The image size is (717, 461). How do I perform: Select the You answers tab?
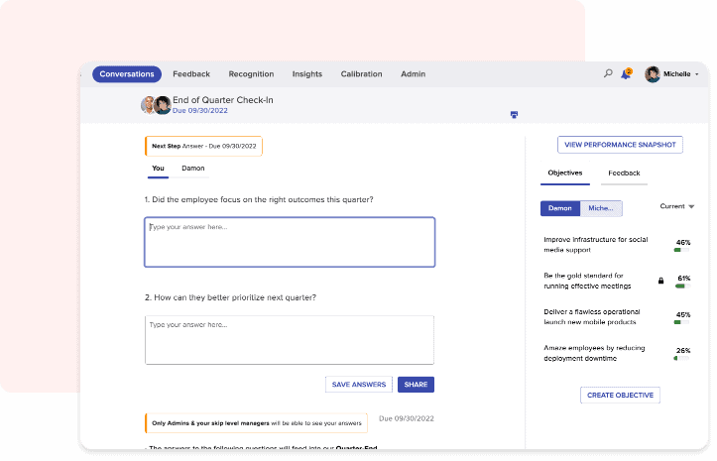pyautogui.click(x=158, y=169)
